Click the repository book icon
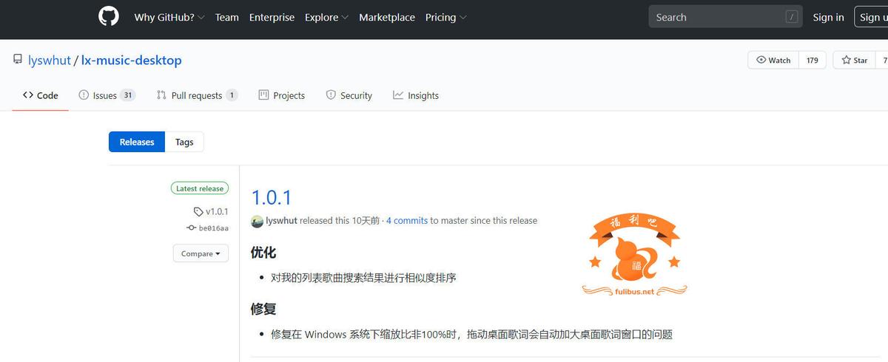This screenshot has width=888, height=362. (18, 60)
